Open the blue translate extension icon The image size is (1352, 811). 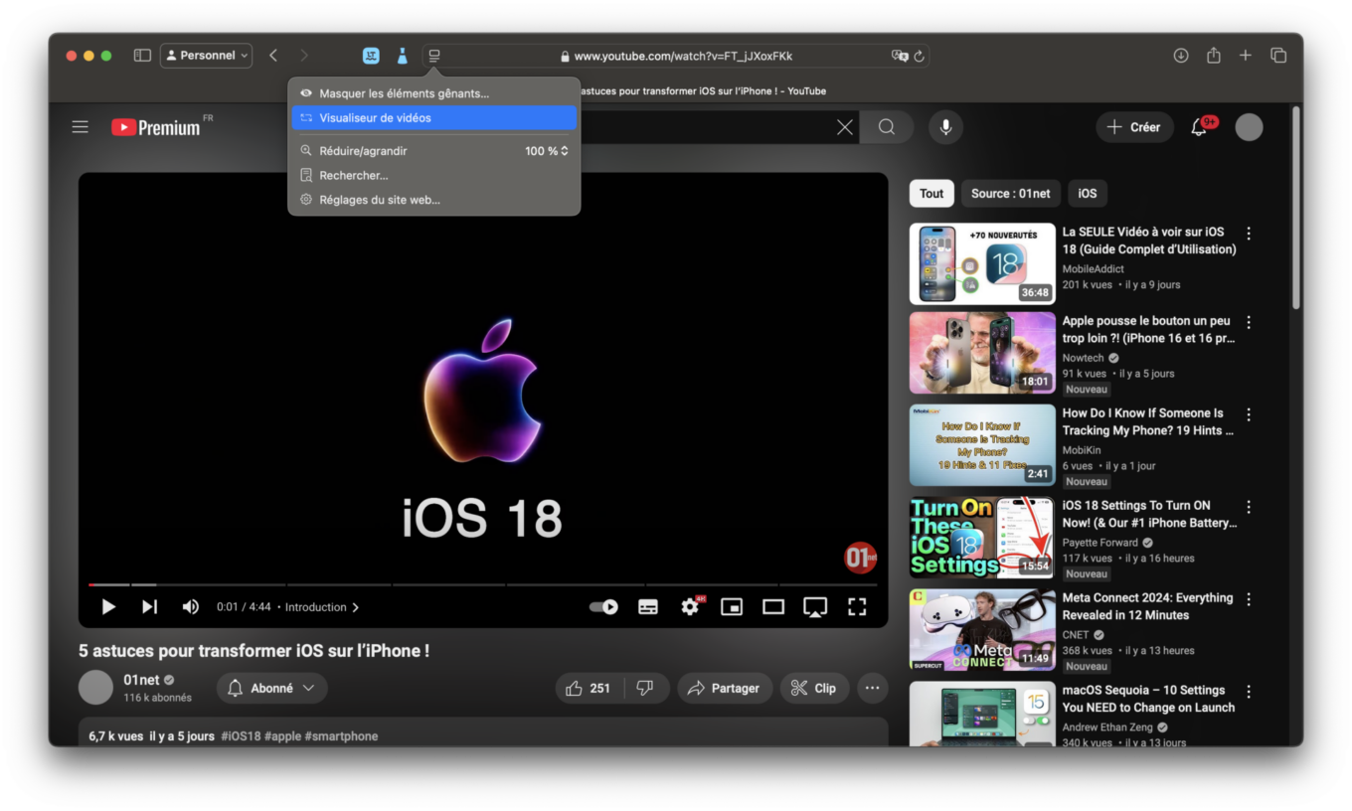[371, 56]
